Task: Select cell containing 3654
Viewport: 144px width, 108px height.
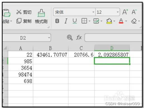Action: click(21, 67)
